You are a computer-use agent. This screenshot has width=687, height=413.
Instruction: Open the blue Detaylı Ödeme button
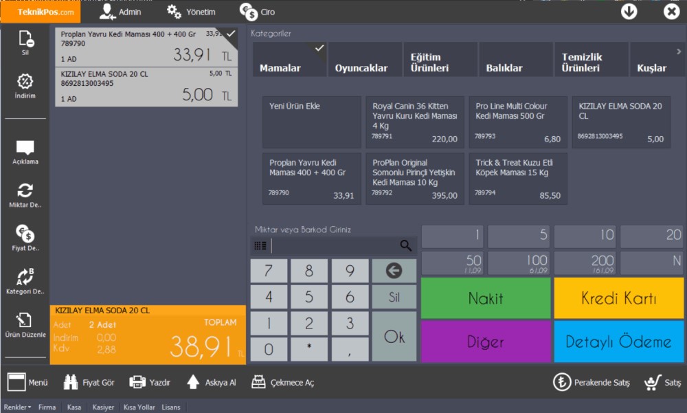coord(619,342)
